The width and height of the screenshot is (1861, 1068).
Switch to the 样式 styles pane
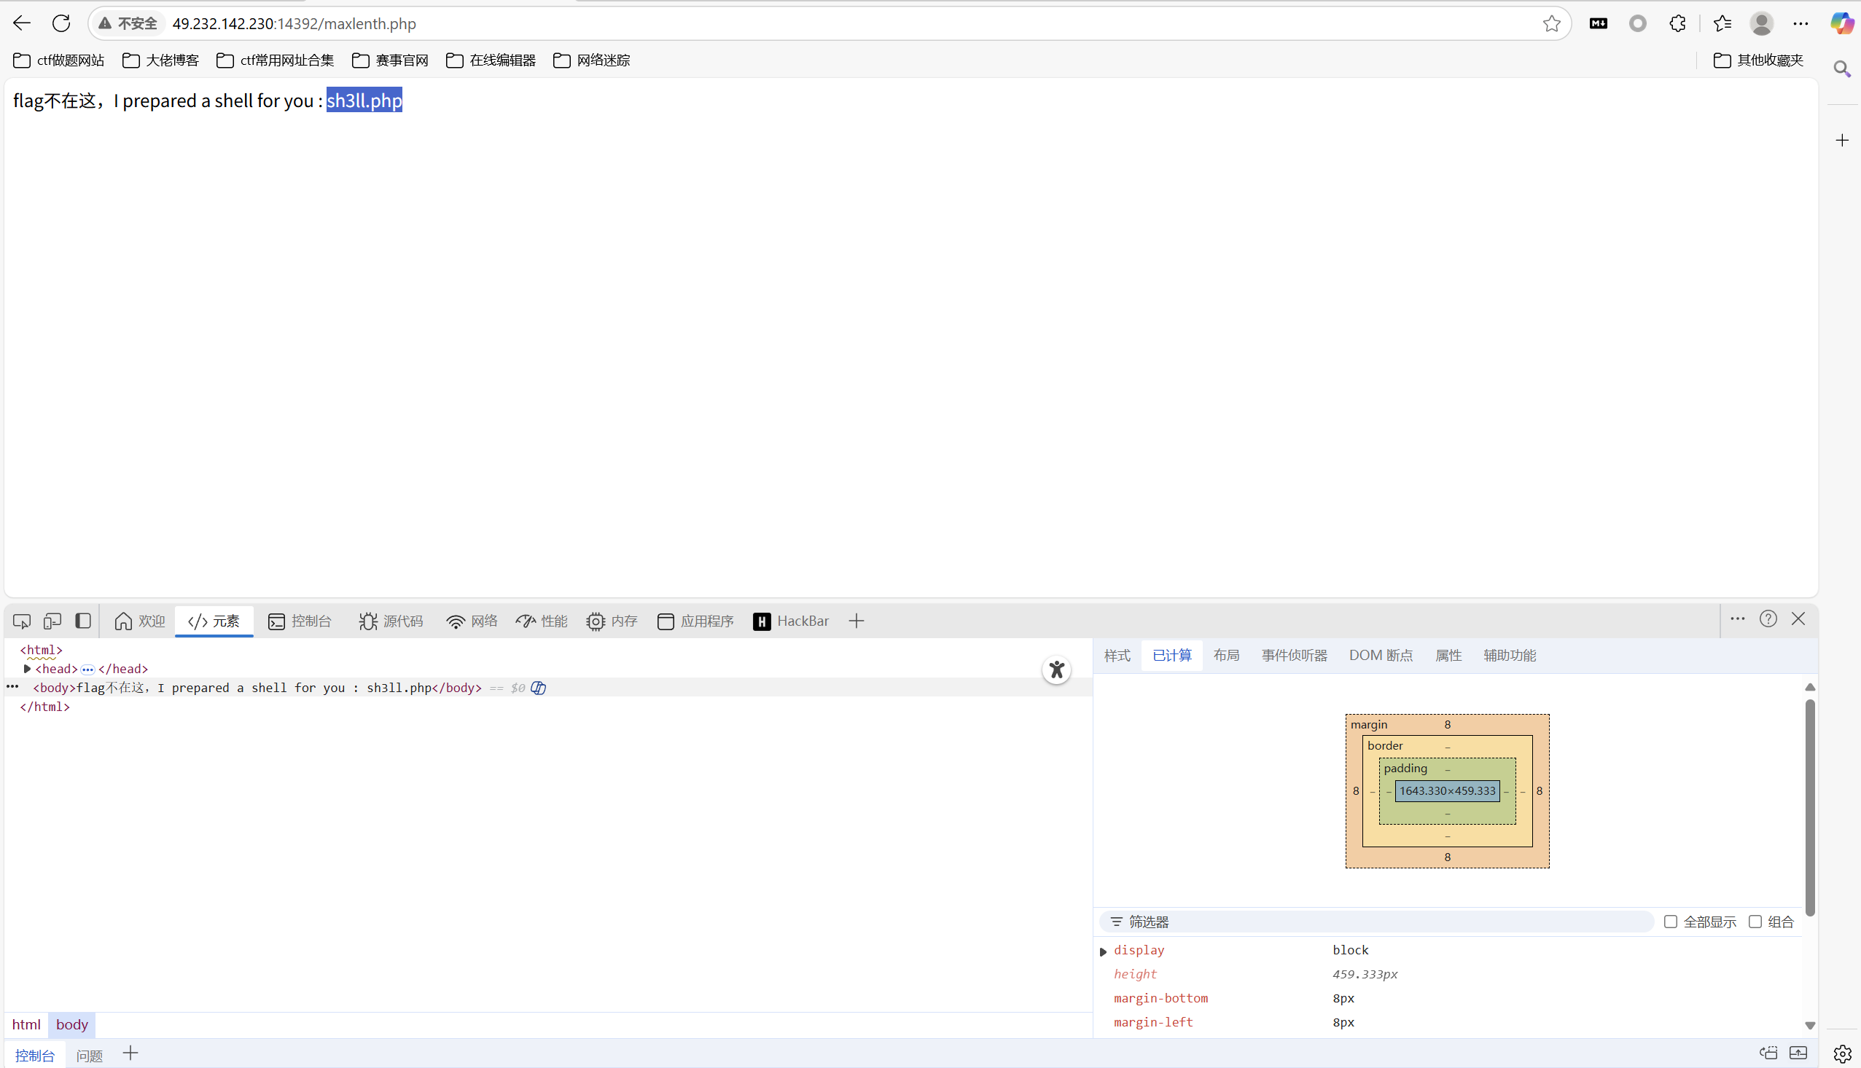pos(1117,655)
